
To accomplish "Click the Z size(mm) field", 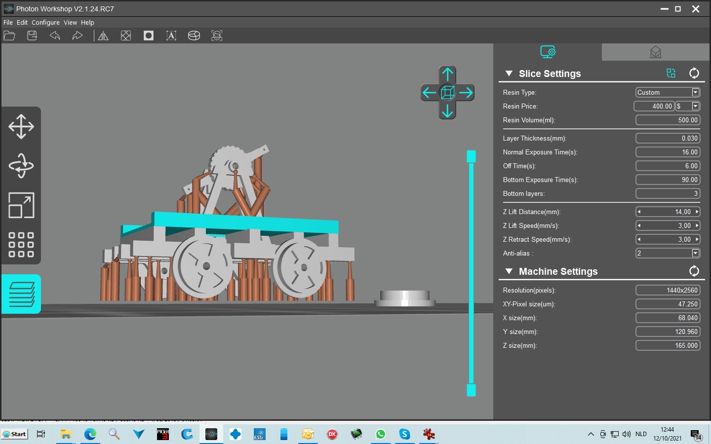I will tap(668, 345).
